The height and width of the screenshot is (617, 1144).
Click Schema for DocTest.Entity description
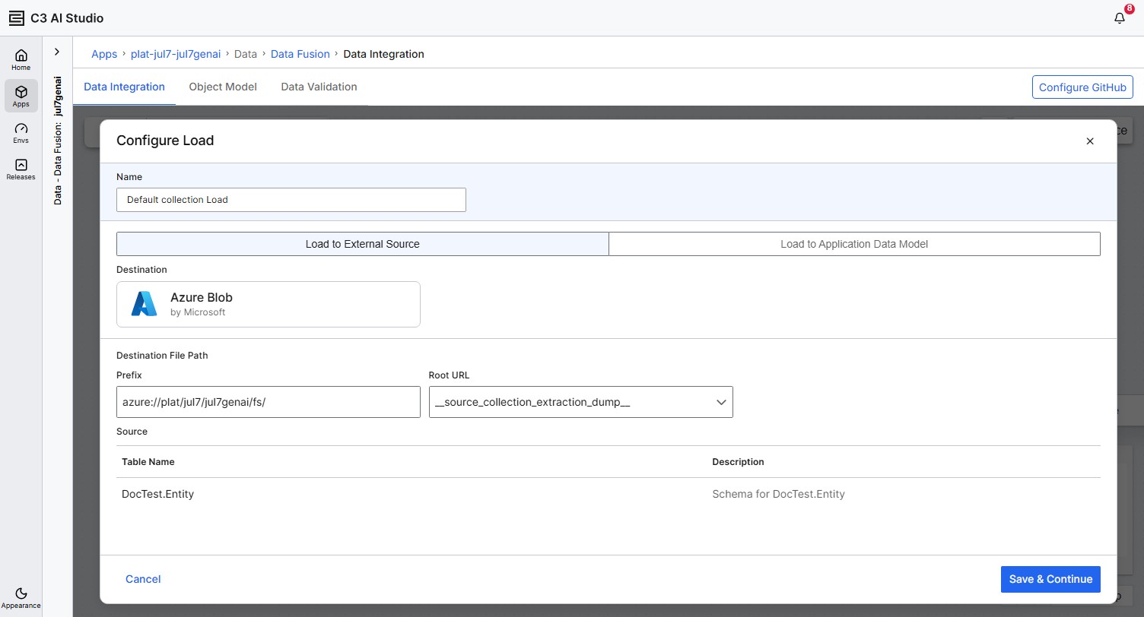pyautogui.click(x=778, y=494)
